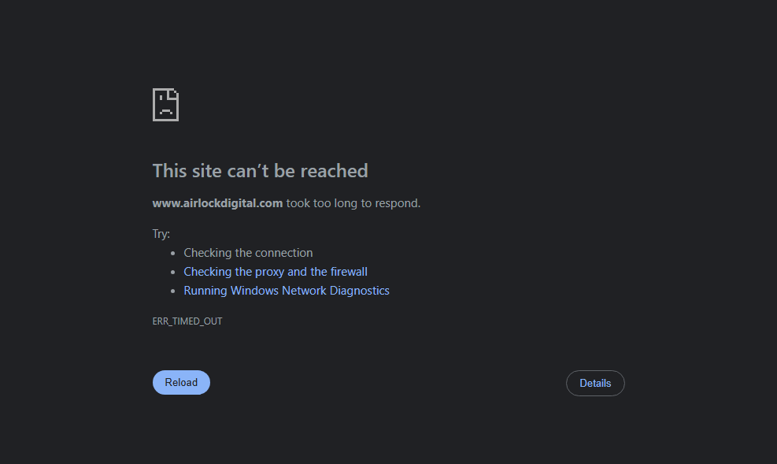Click the 'Checking the connection' suggestion text
Image resolution: width=777 pixels, height=464 pixels.
248,253
